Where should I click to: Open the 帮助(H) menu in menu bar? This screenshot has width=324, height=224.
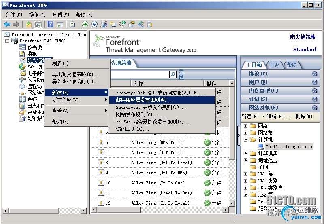point(84,15)
